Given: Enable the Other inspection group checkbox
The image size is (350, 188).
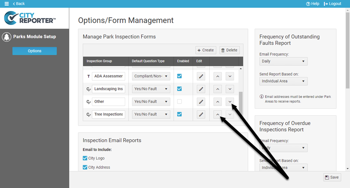Looking at the screenshot, I should 179,101.
